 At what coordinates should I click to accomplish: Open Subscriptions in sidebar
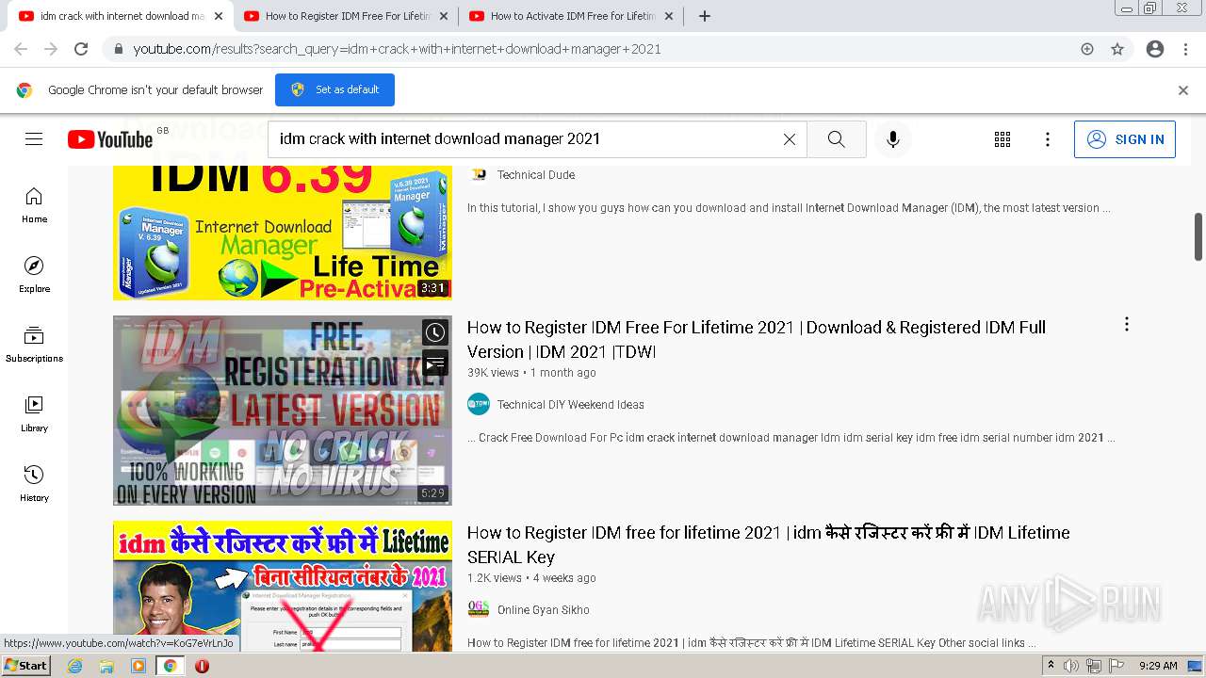point(34,344)
